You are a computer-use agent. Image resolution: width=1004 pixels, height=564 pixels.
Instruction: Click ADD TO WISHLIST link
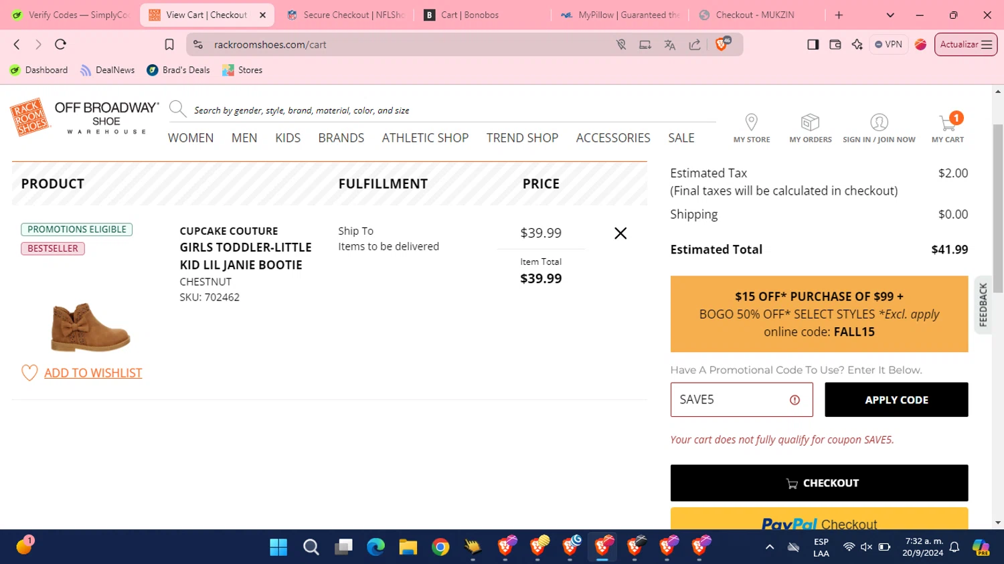click(93, 373)
